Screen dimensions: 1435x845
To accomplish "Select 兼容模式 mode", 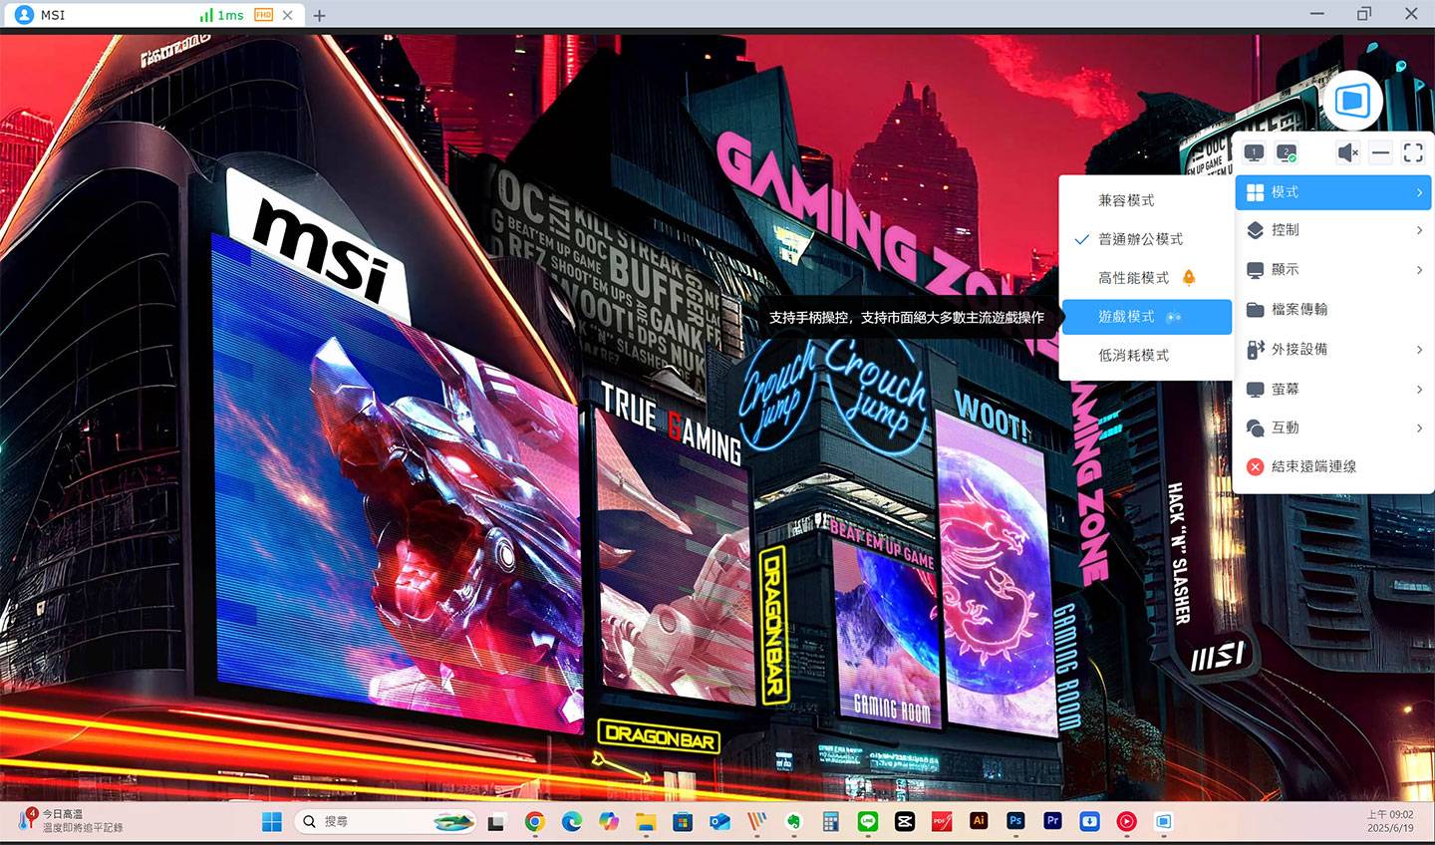I will click(x=1147, y=200).
